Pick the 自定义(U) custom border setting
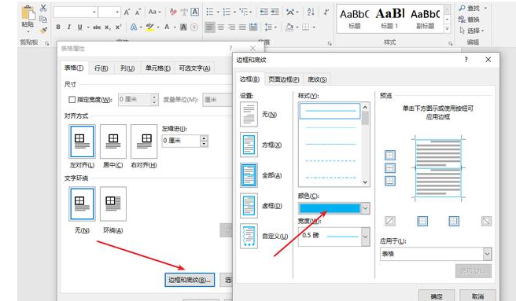Viewport: 516px width, 301px height. point(249,237)
